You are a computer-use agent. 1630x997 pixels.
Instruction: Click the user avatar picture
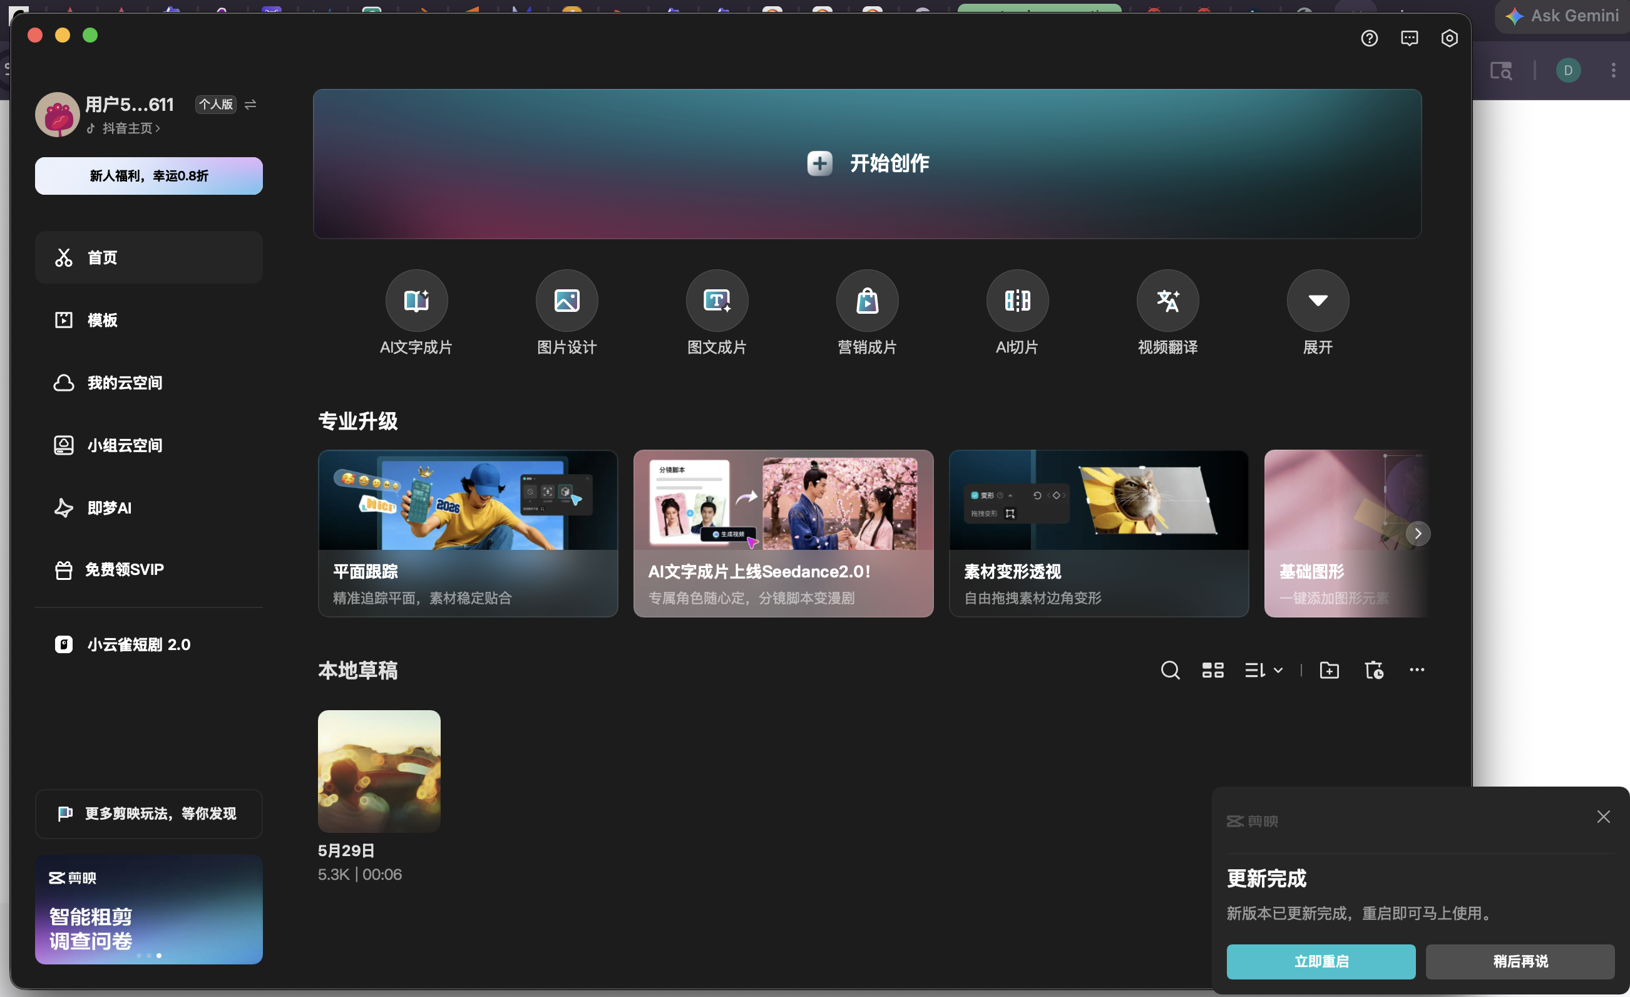tap(58, 115)
